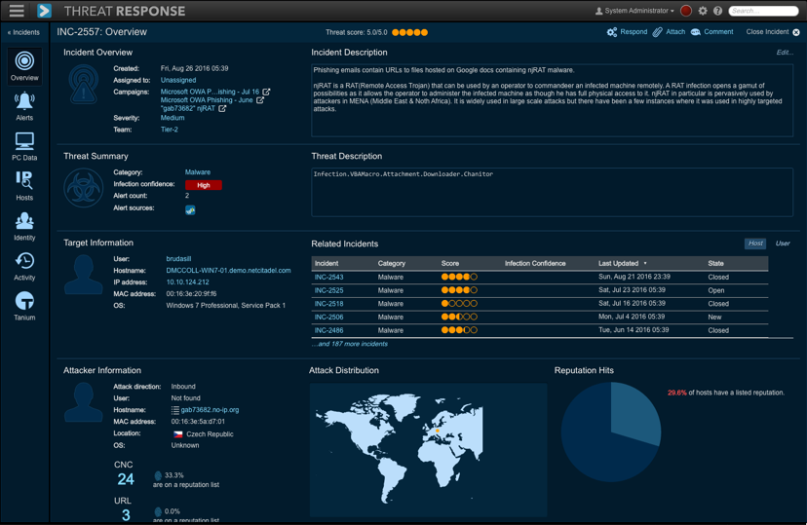This screenshot has width=807, height=525.
Task: Open the help question mark icon
Action: coord(717,11)
